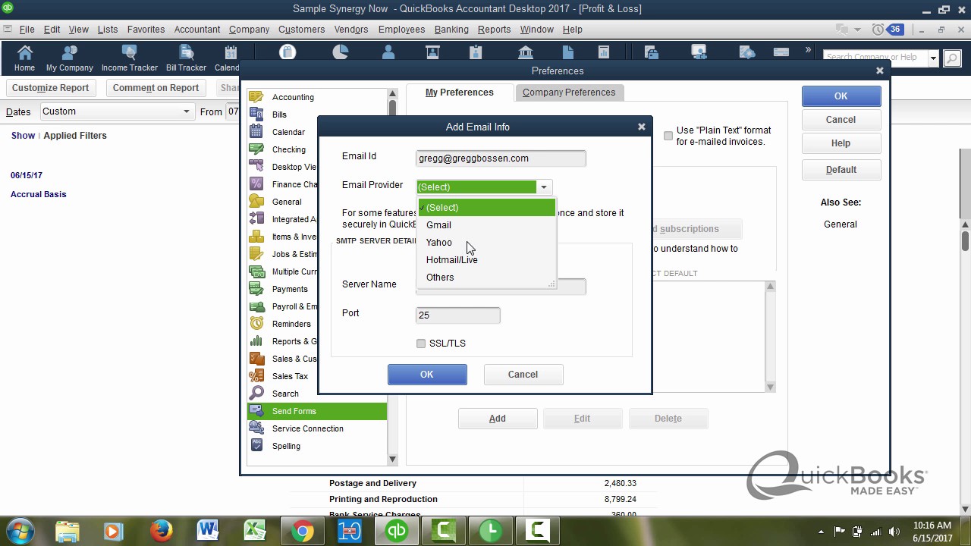Click the volume icon in system tray
The image size is (971, 546).
(x=894, y=532)
